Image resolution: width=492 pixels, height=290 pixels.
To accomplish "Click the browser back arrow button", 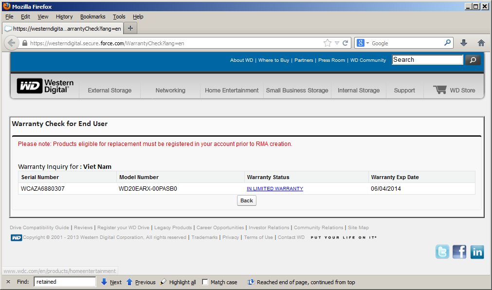I will tap(11, 43).
